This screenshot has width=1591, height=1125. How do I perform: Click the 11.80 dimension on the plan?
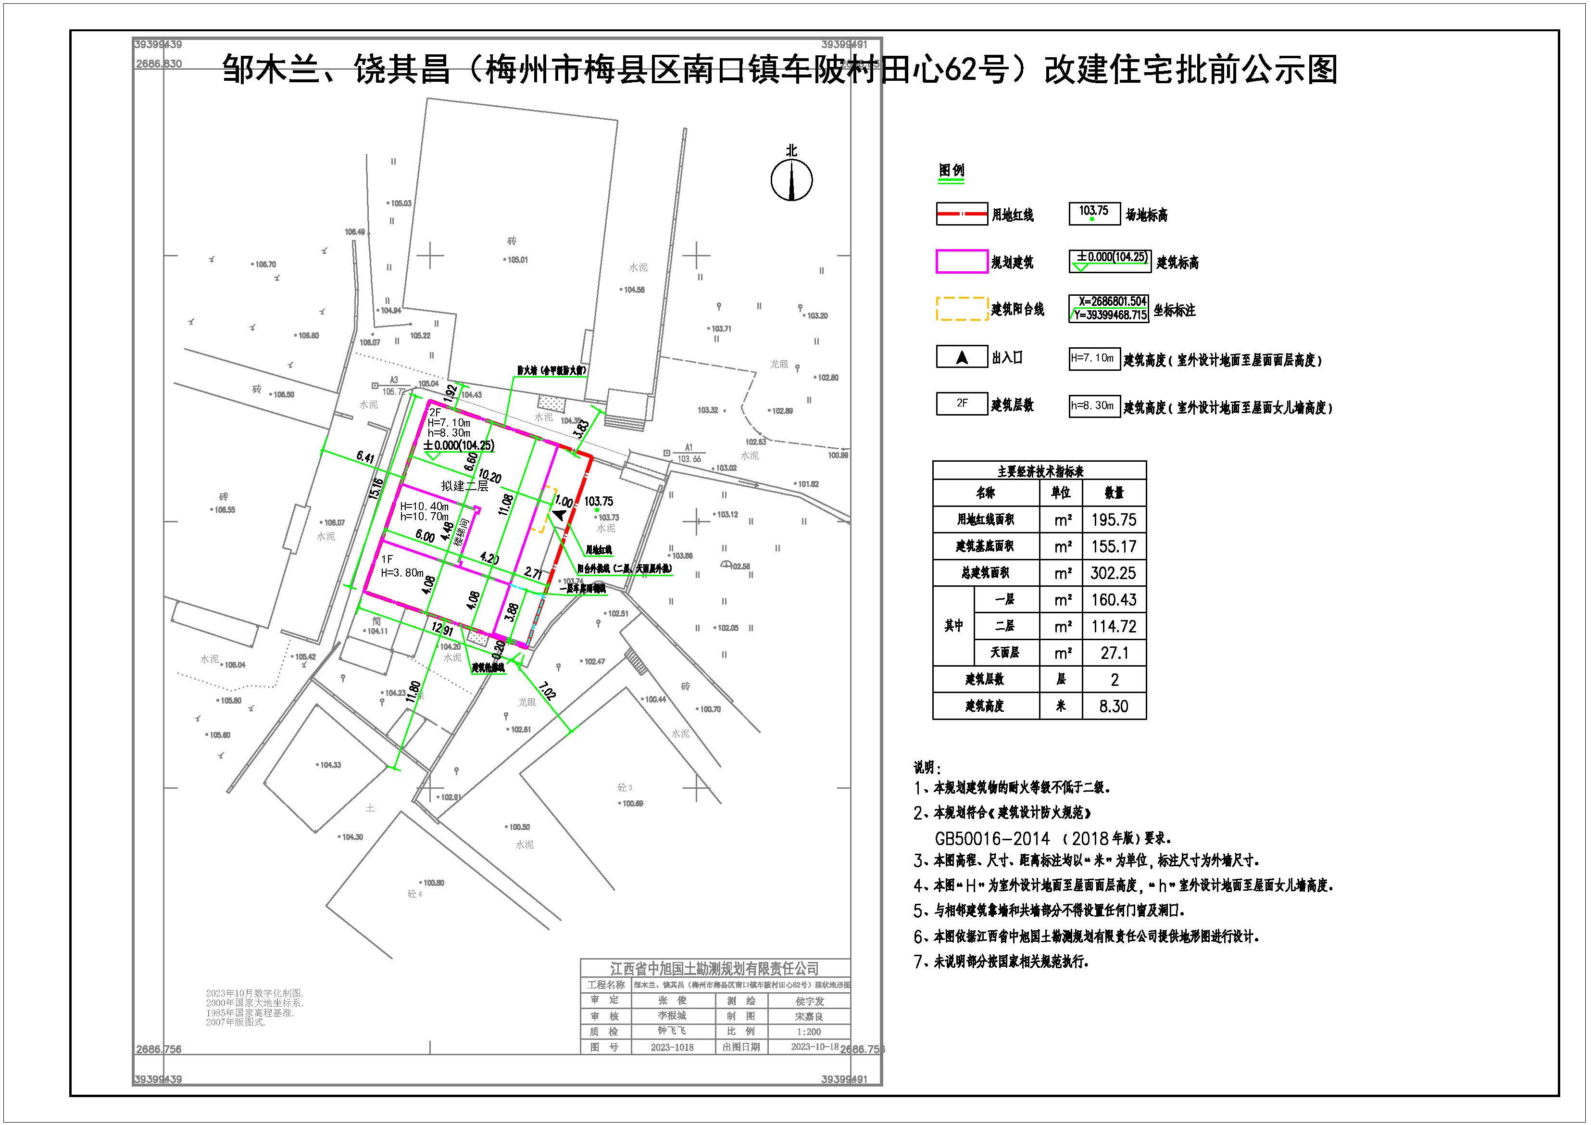pyautogui.click(x=413, y=693)
